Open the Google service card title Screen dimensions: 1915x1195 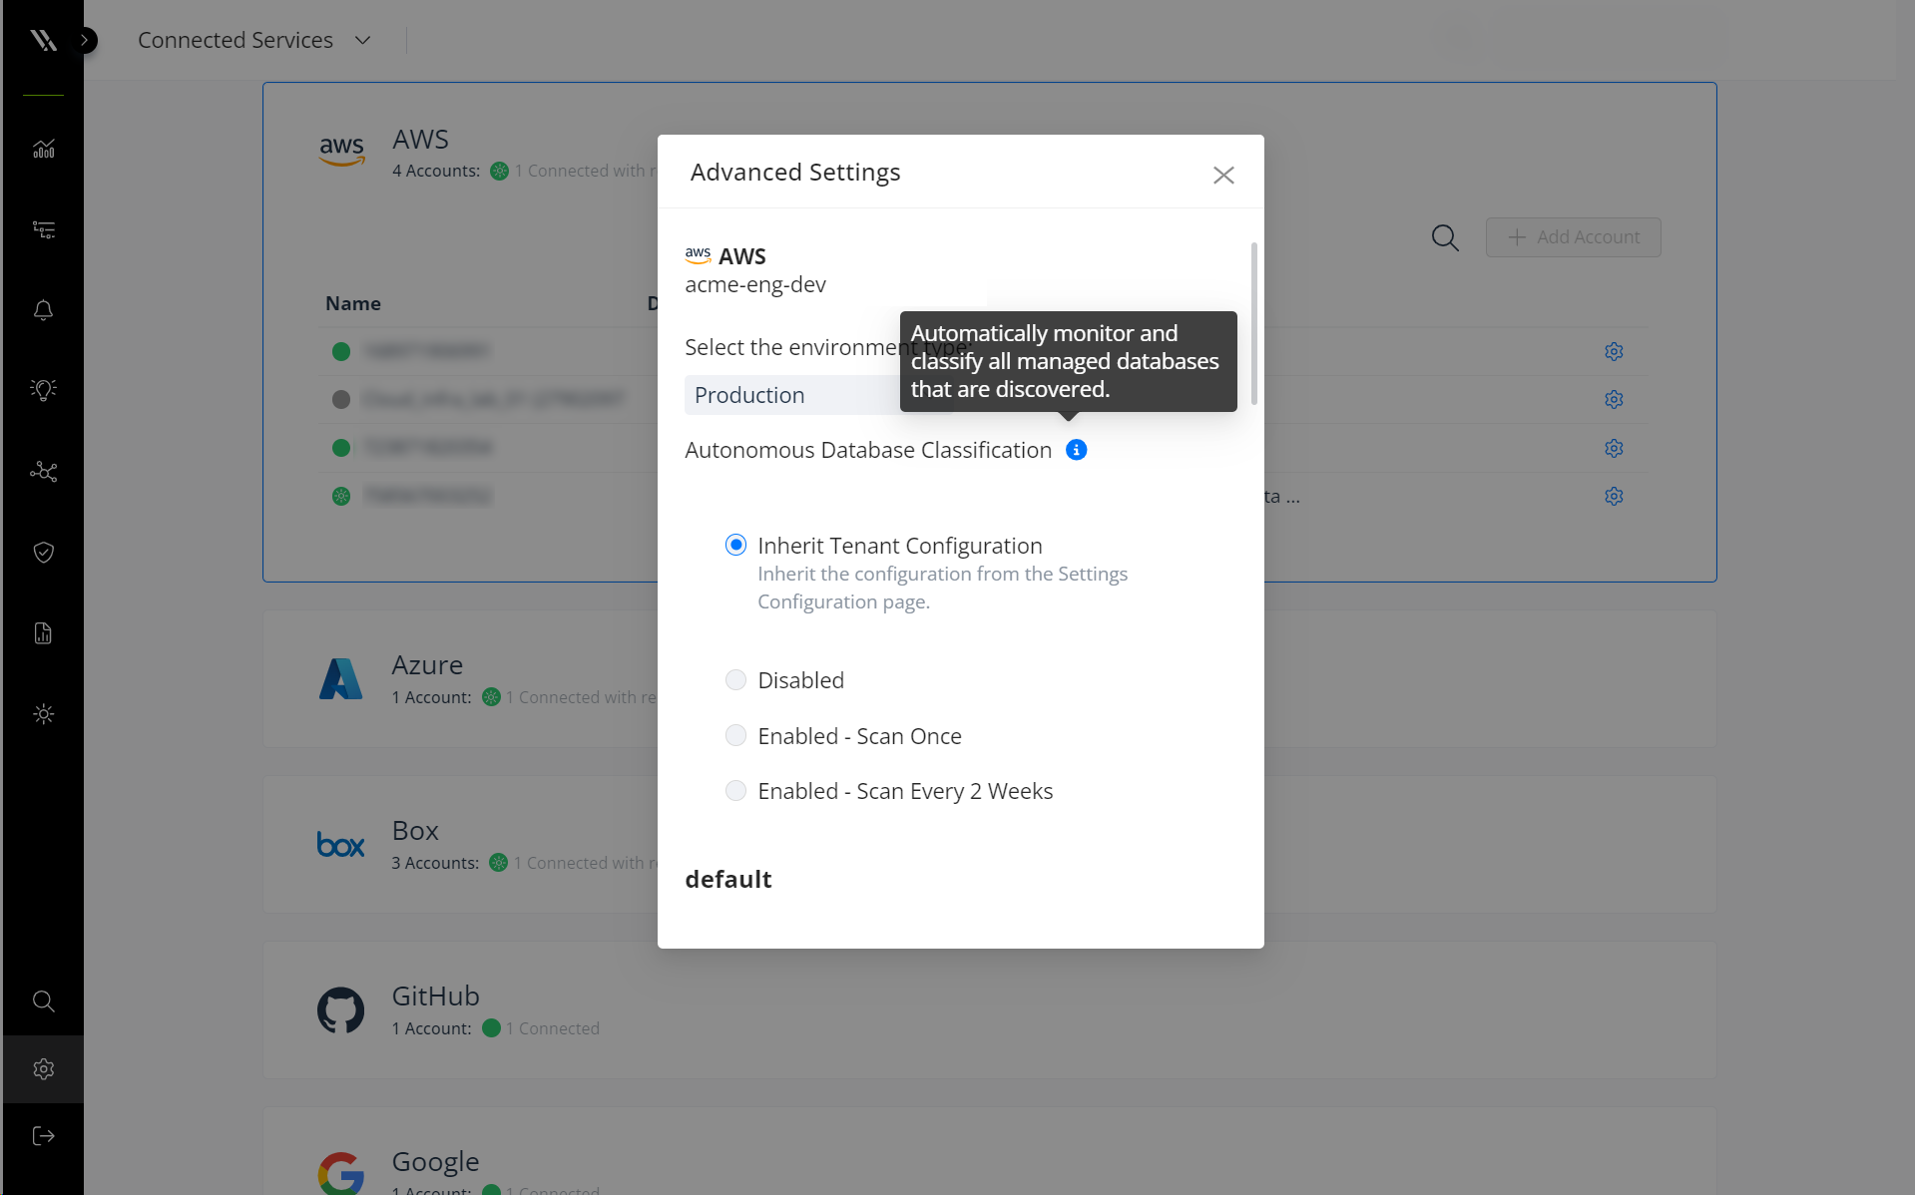(435, 1161)
